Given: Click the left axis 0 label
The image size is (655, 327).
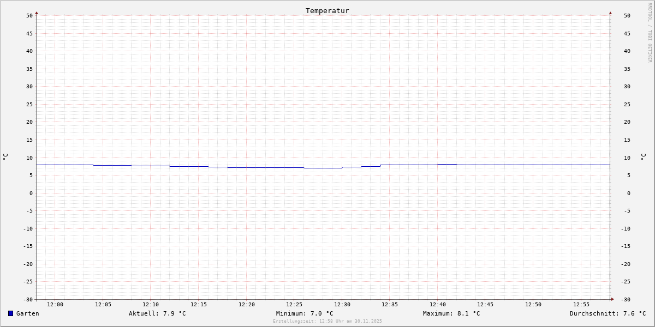Looking at the screenshot, I should pyautogui.click(x=31, y=193).
